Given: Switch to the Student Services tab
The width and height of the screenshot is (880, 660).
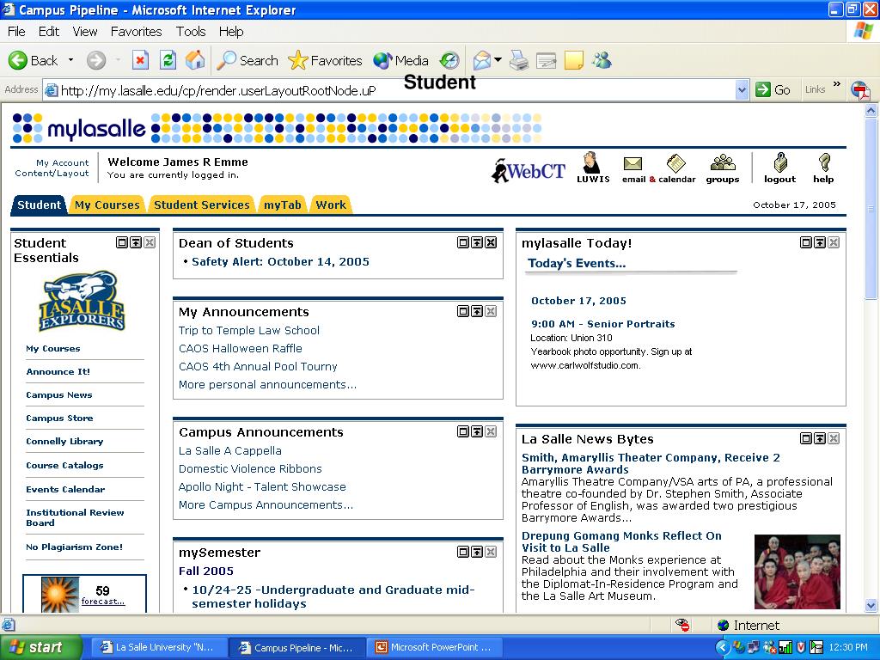Looking at the screenshot, I should click(202, 205).
